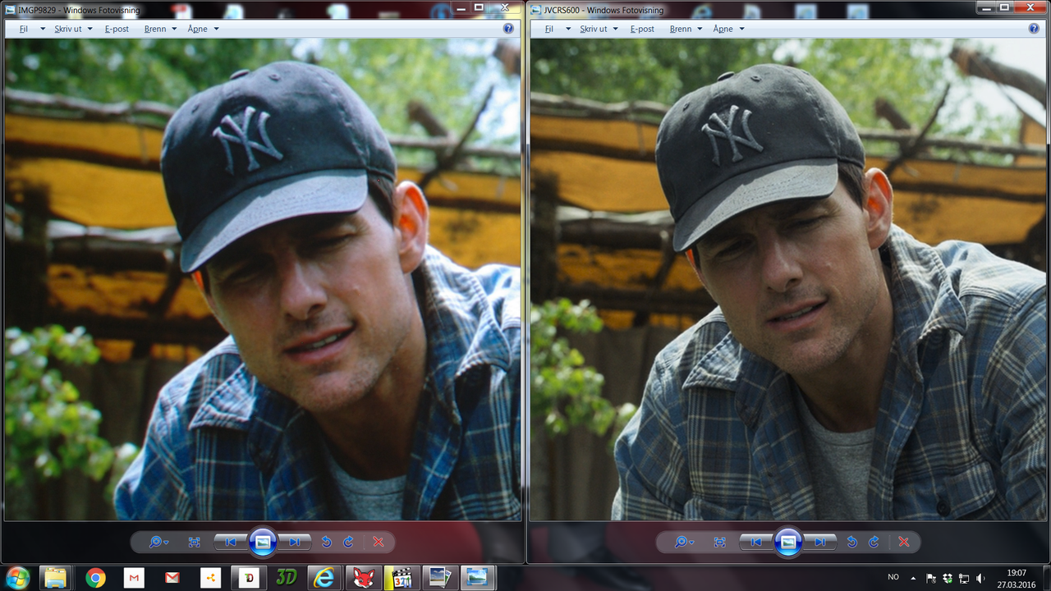The width and height of the screenshot is (1051, 591).
Task: Open Windows Explorer from taskbar
Action: [56, 578]
